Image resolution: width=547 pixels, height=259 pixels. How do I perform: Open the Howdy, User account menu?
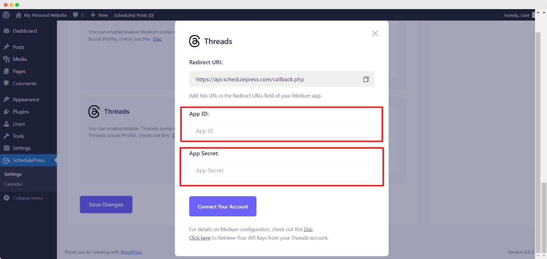point(517,15)
